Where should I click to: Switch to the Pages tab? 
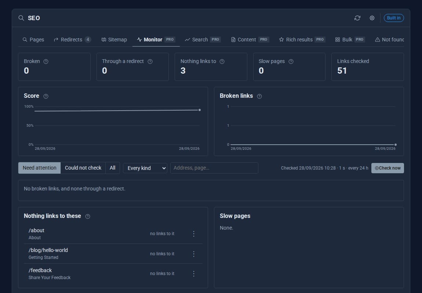[33, 40]
